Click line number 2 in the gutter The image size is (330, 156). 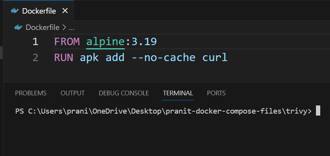(x=35, y=58)
